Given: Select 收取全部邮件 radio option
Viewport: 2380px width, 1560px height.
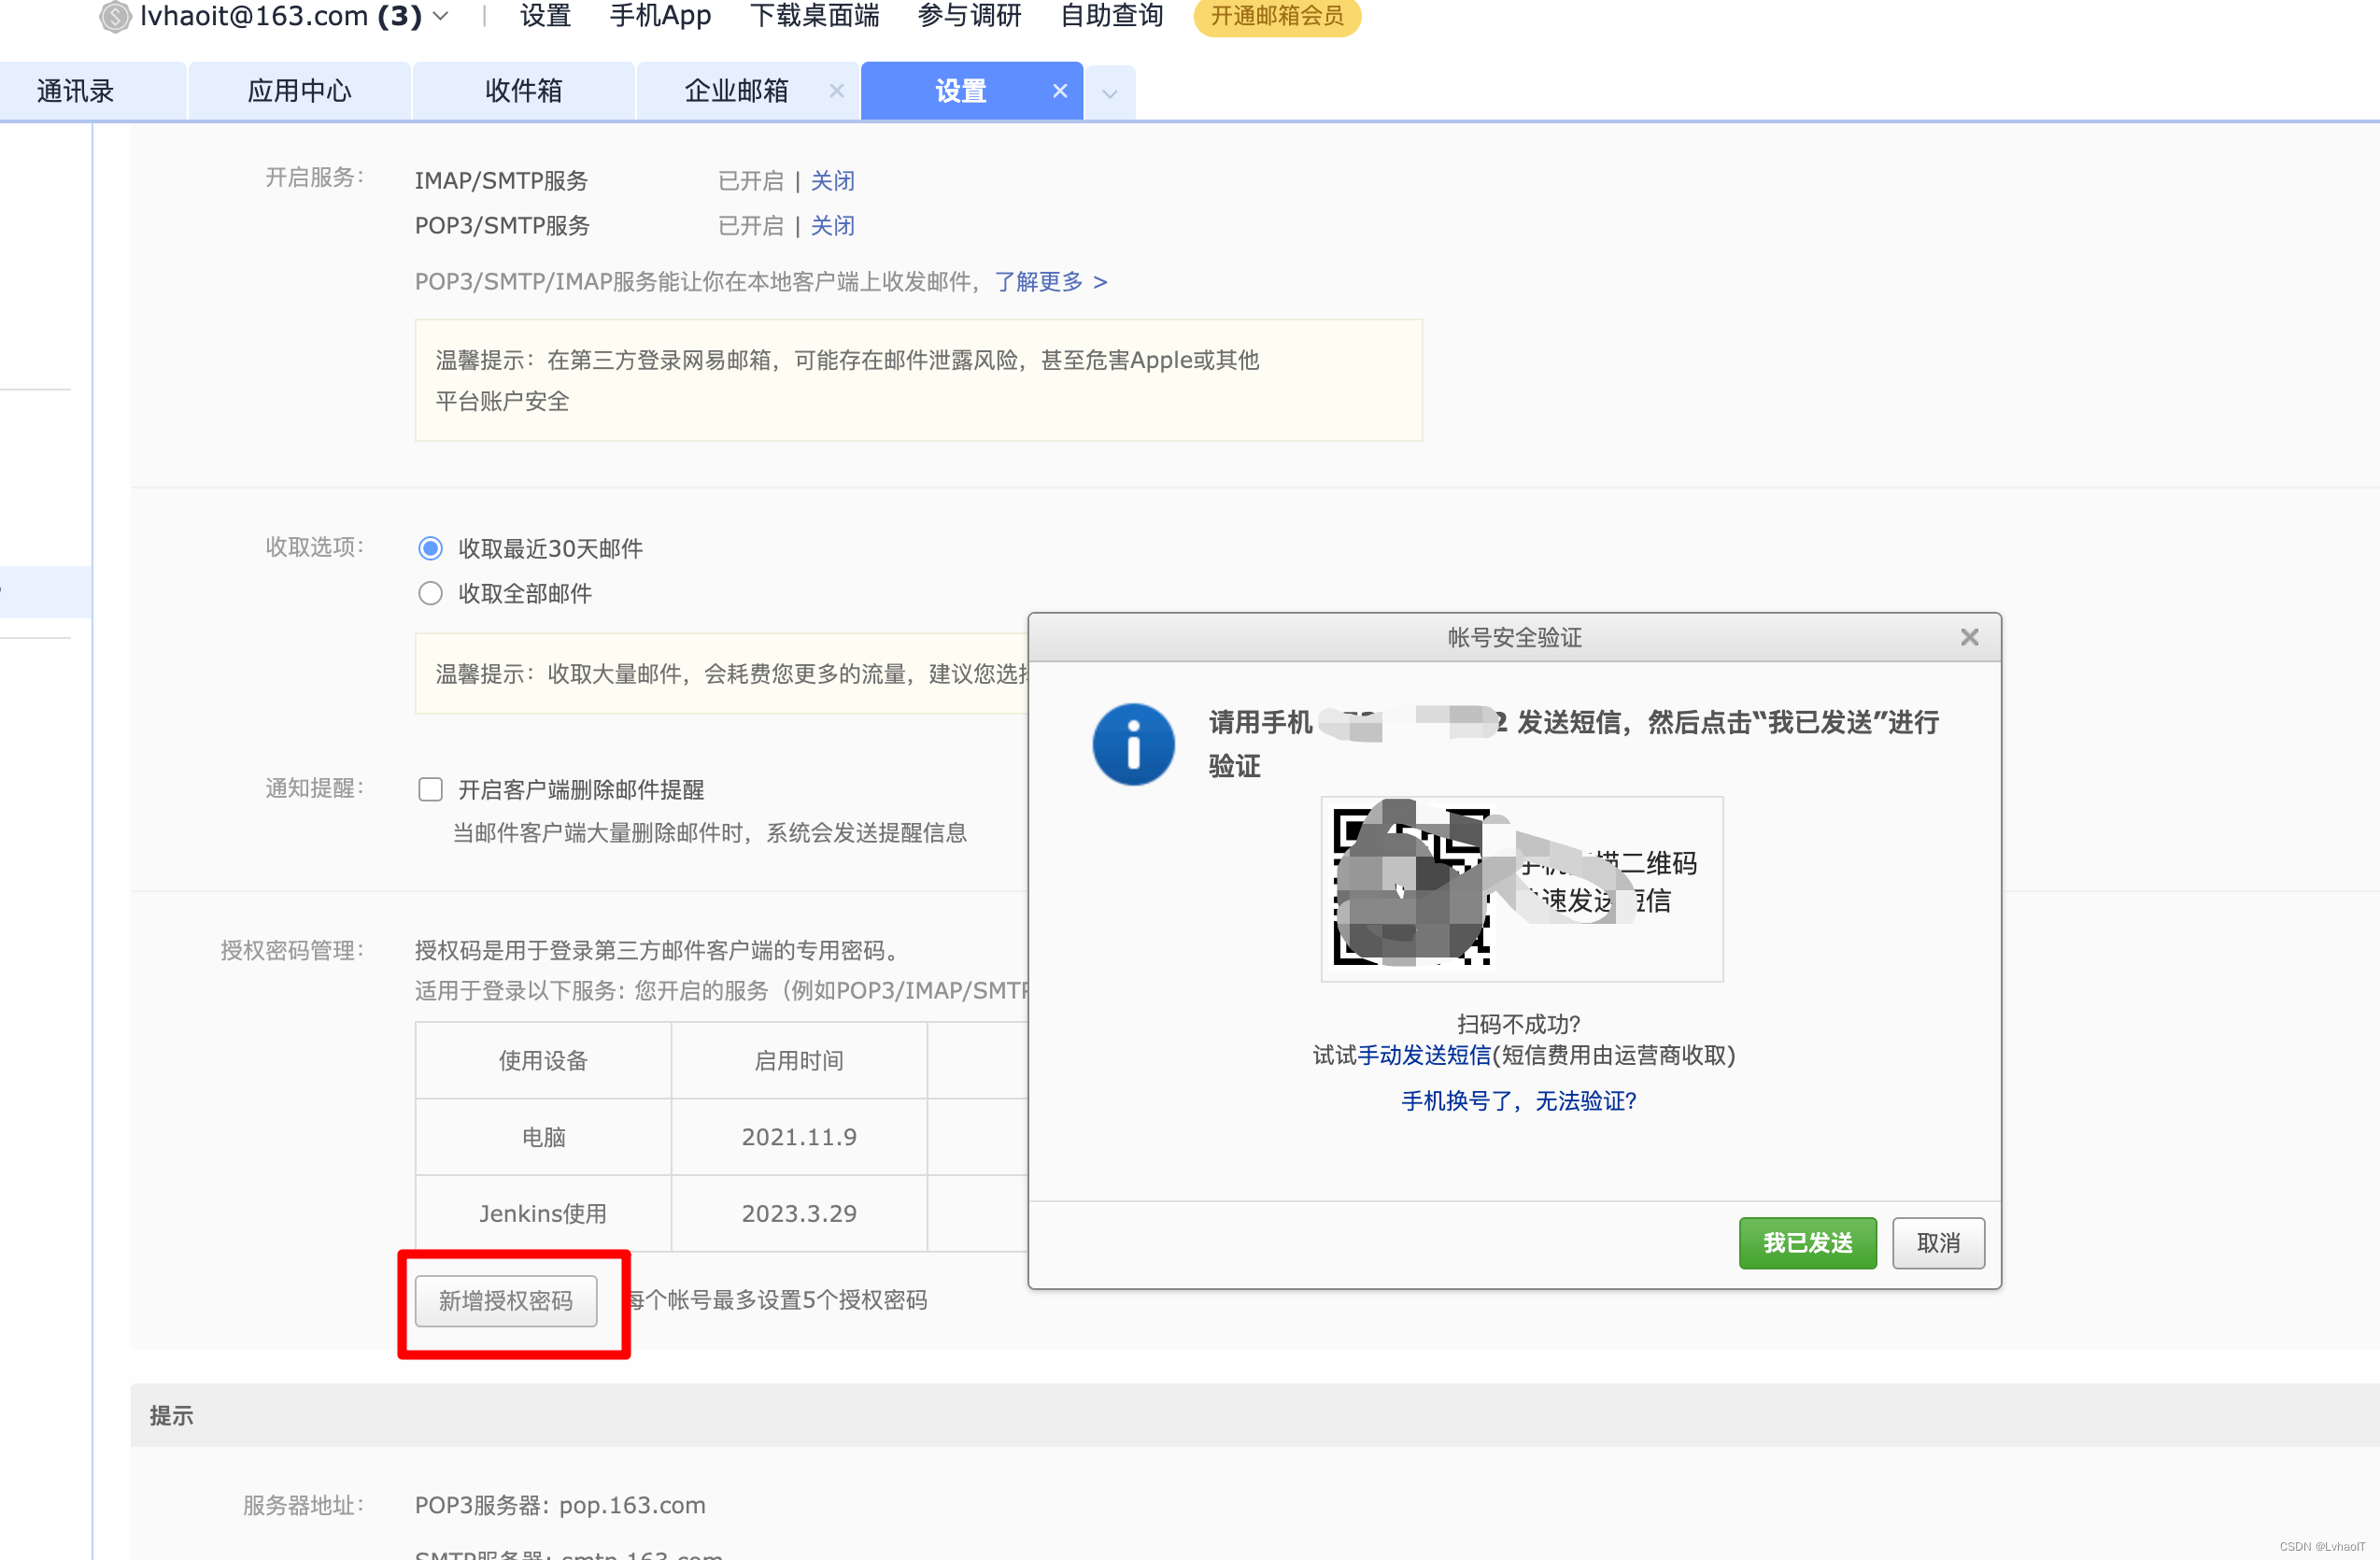Looking at the screenshot, I should pos(430,593).
